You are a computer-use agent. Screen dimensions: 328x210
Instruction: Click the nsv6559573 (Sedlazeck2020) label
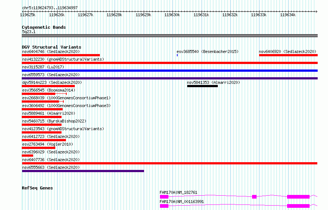coord(51,75)
